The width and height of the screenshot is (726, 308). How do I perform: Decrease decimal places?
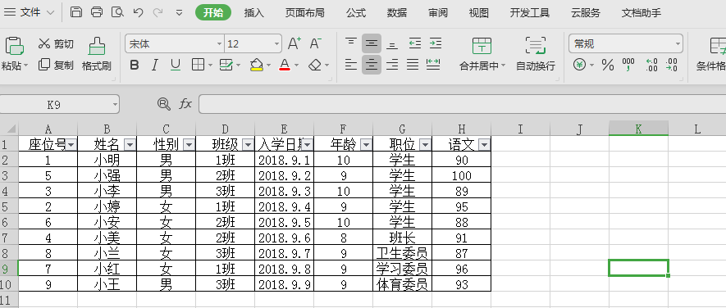671,66
